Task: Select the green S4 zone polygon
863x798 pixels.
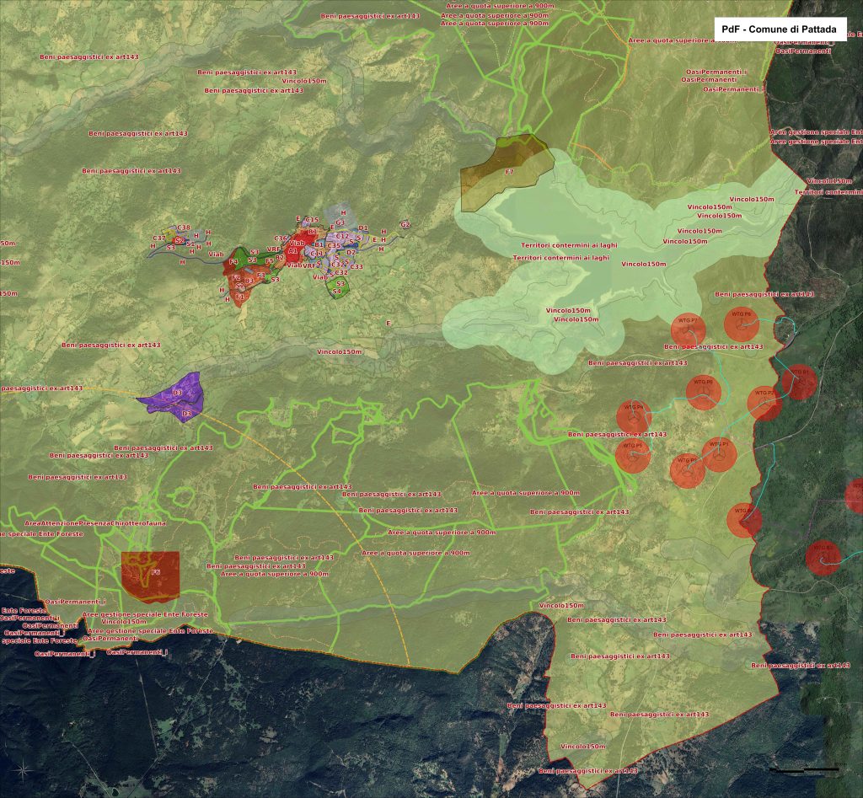Action: [x=339, y=287]
